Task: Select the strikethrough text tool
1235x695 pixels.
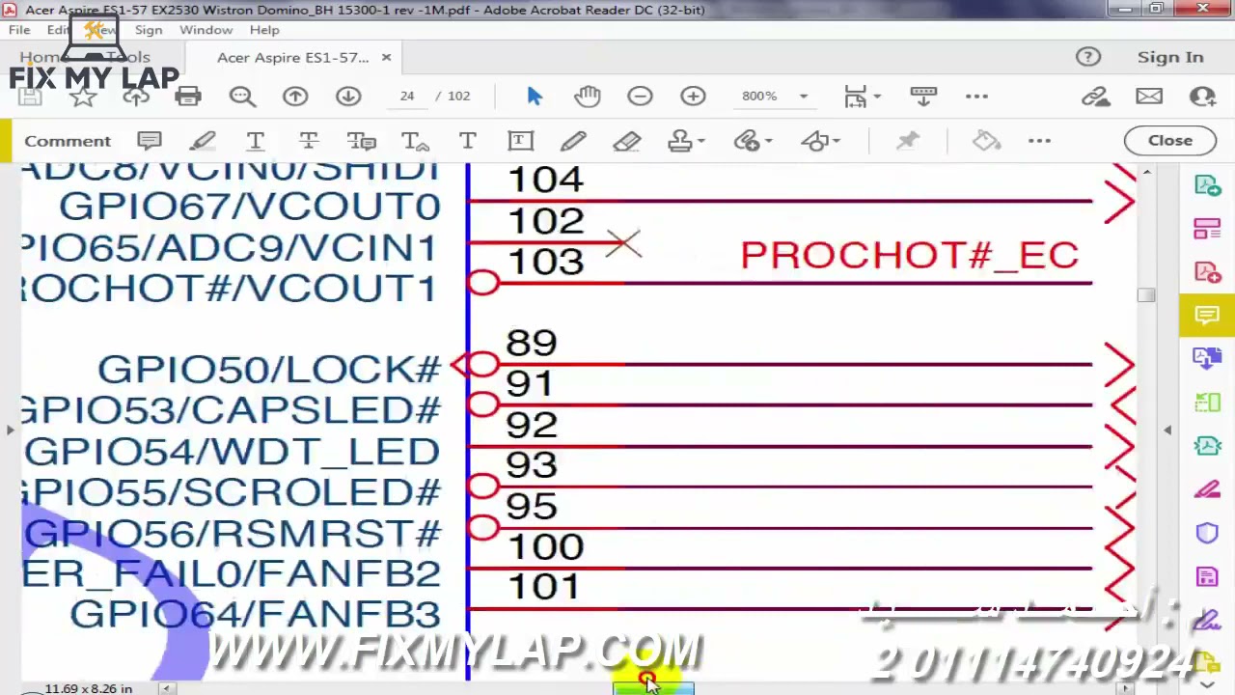Action: click(308, 141)
